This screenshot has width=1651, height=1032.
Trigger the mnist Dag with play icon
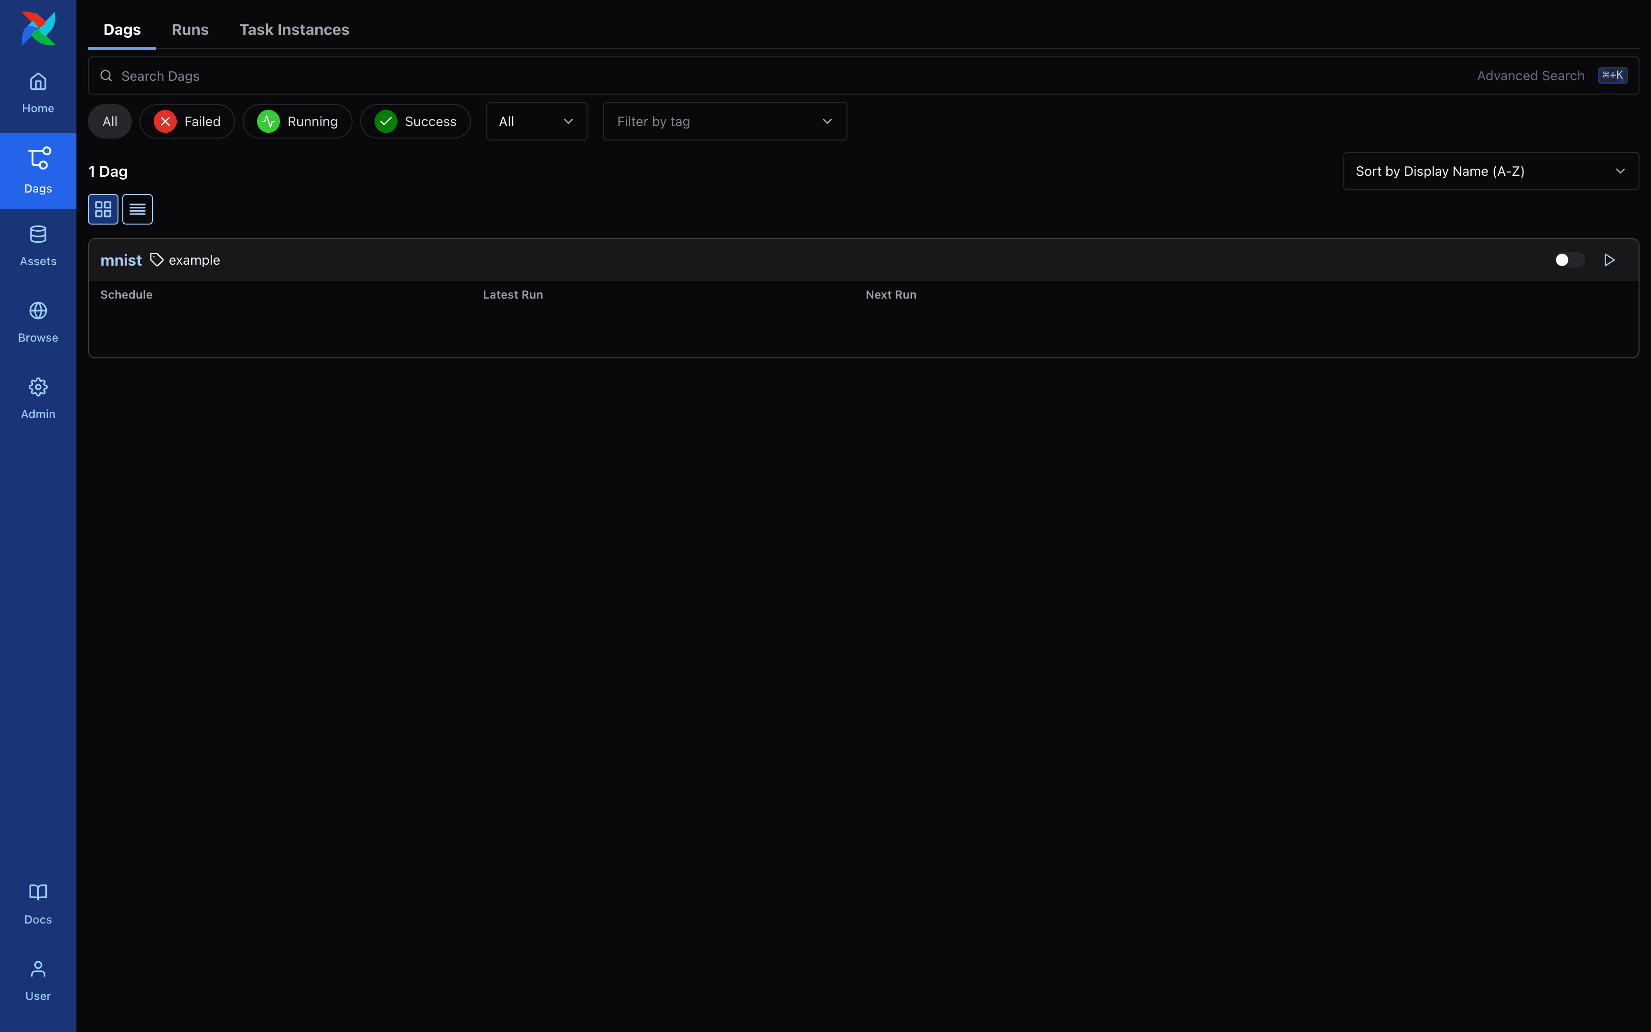[x=1609, y=260]
